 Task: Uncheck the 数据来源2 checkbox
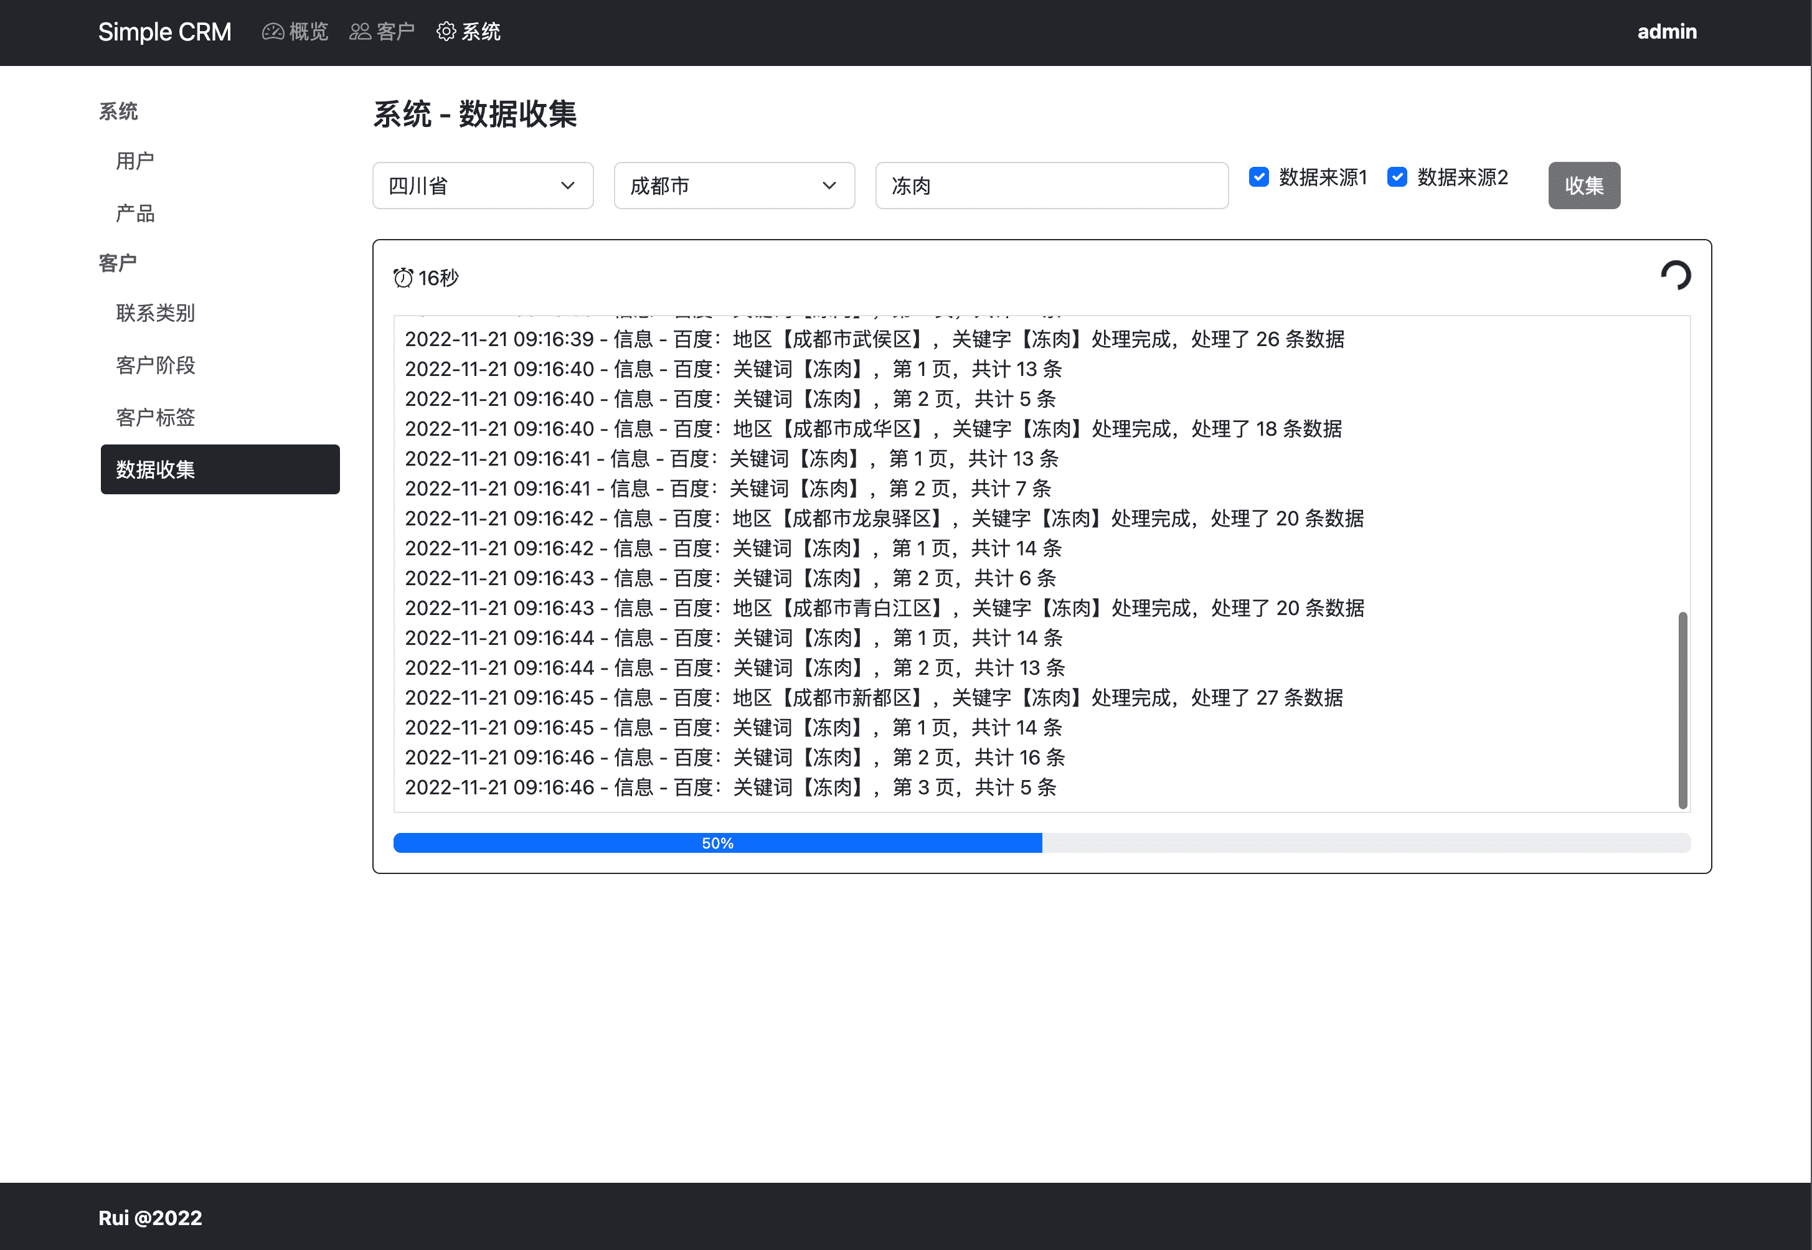1397,178
